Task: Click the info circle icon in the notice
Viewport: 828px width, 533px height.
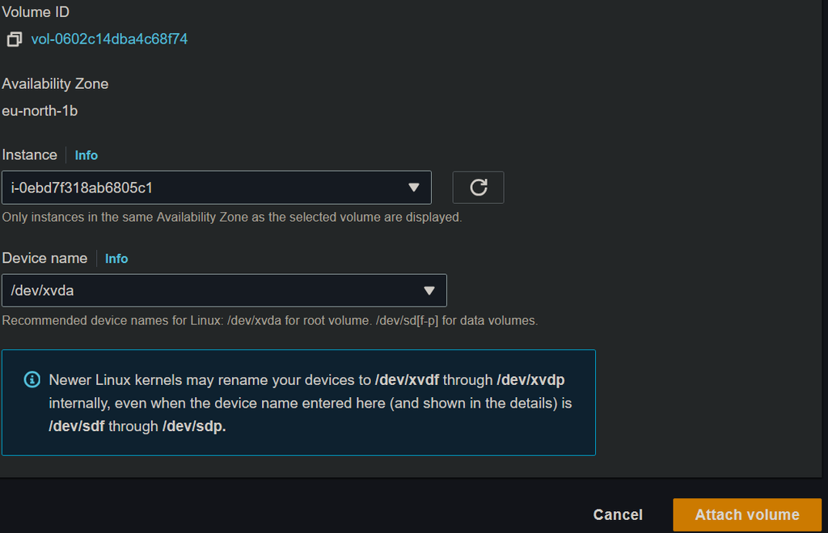Action: 32,379
